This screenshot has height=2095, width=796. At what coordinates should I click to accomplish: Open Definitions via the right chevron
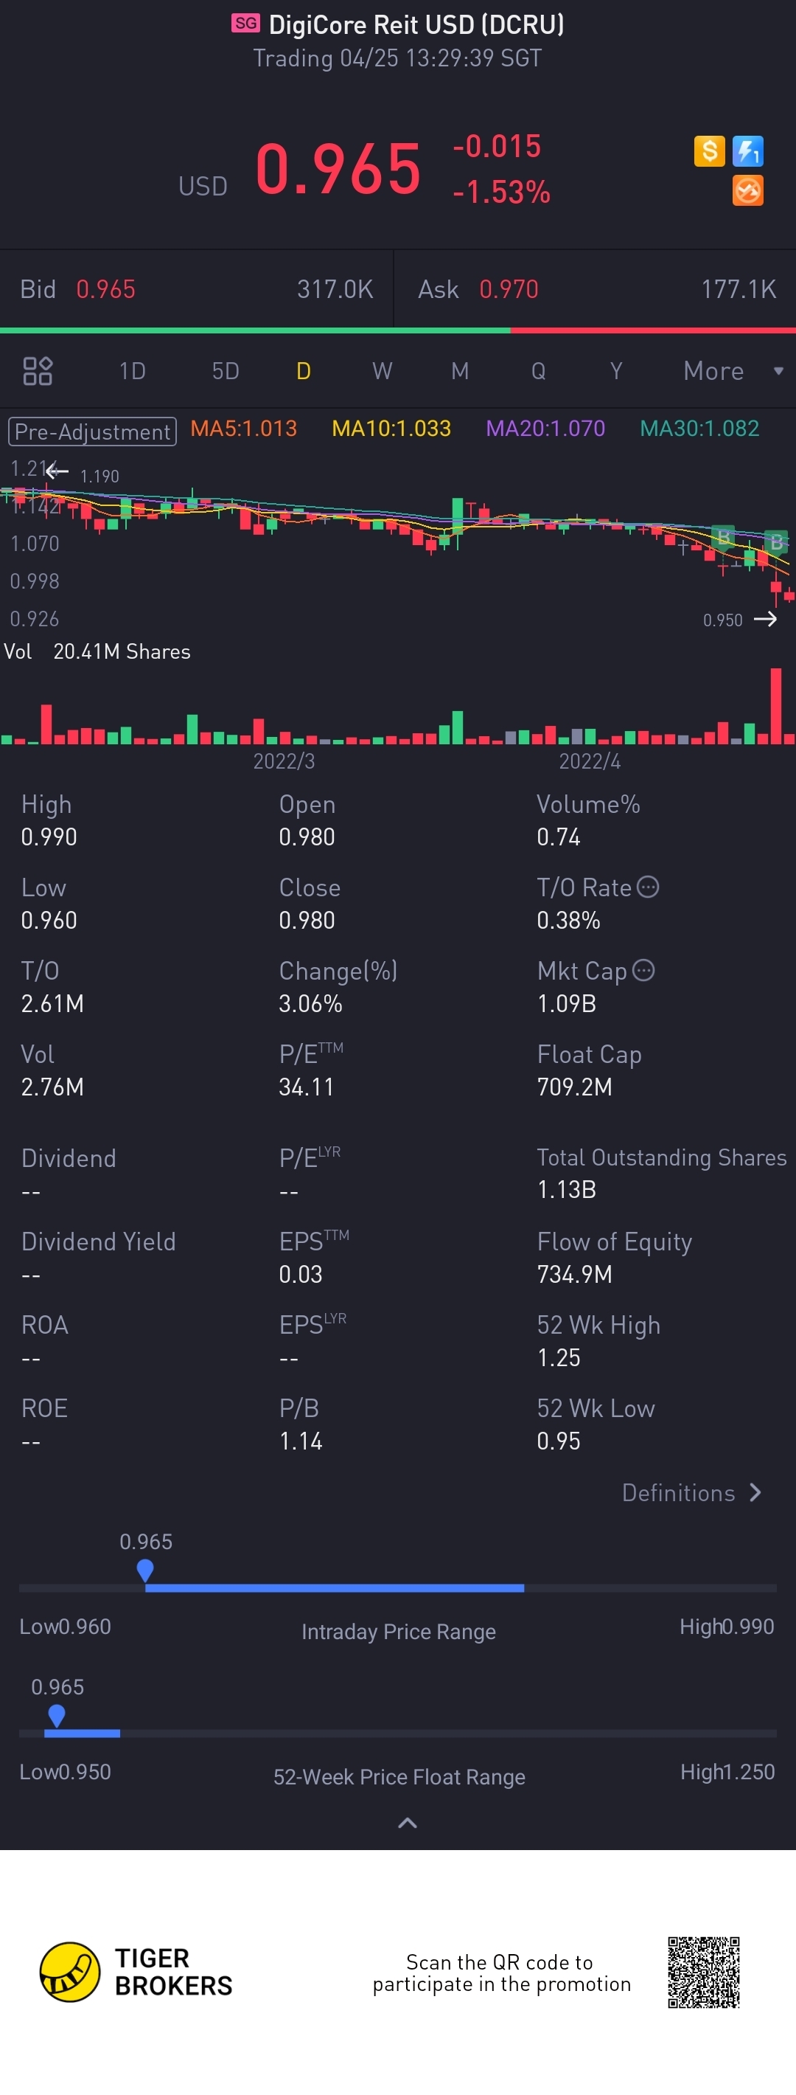756,1492
